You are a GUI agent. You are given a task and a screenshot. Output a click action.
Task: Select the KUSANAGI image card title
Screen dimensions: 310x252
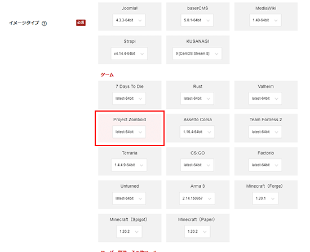(x=197, y=41)
